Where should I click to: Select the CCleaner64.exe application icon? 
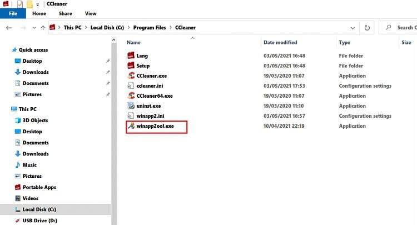point(131,96)
